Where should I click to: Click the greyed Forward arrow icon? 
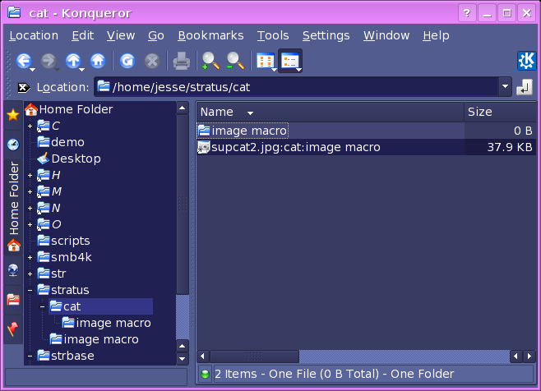click(48, 61)
